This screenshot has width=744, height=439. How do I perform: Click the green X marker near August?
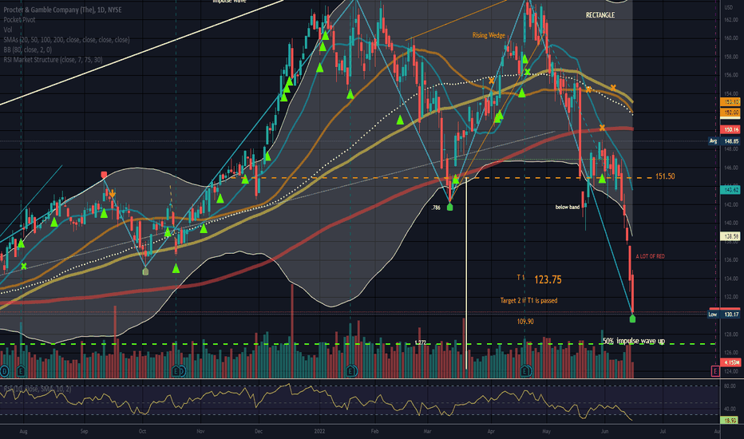pyautogui.click(x=24, y=267)
